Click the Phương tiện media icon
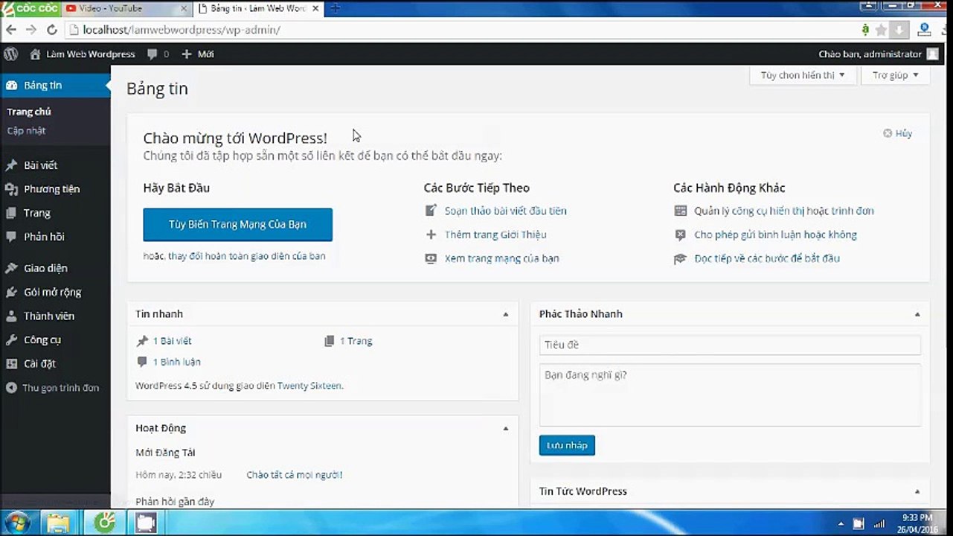The height and width of the screenshot is (536, 953). pyautogui.click(x=11, y=189)
